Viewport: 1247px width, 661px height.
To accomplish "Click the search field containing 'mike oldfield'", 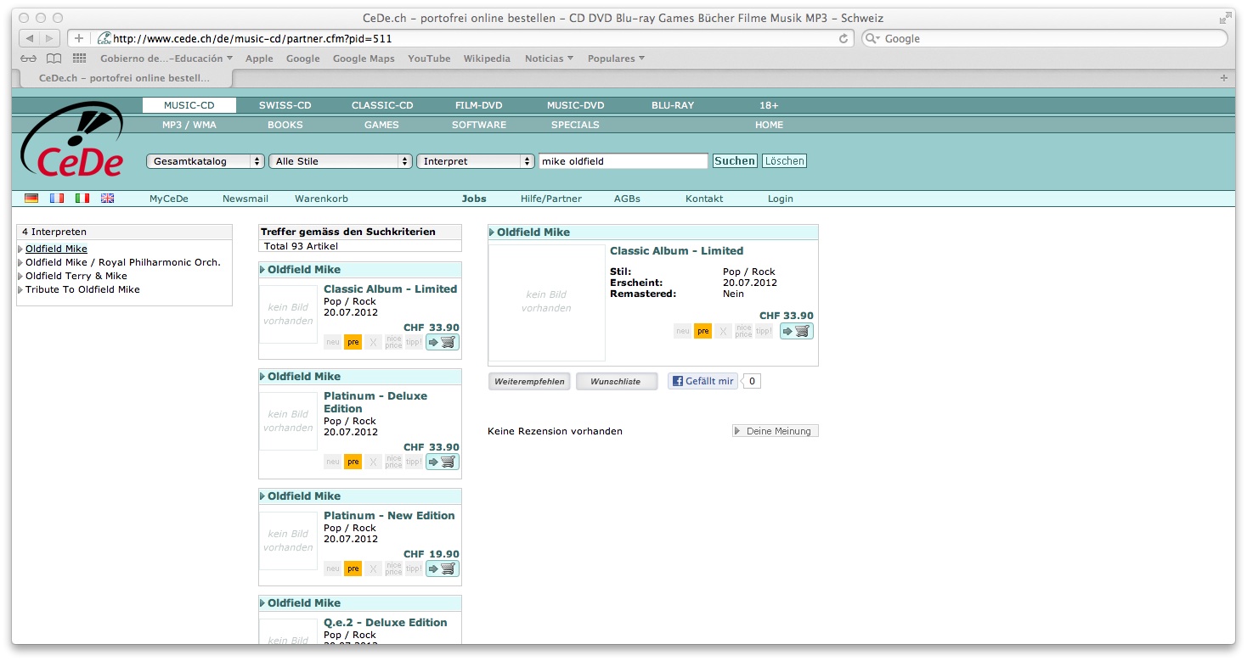I will coord(623,161).
